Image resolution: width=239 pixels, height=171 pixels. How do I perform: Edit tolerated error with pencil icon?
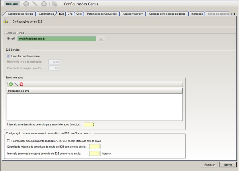point(16,84)
